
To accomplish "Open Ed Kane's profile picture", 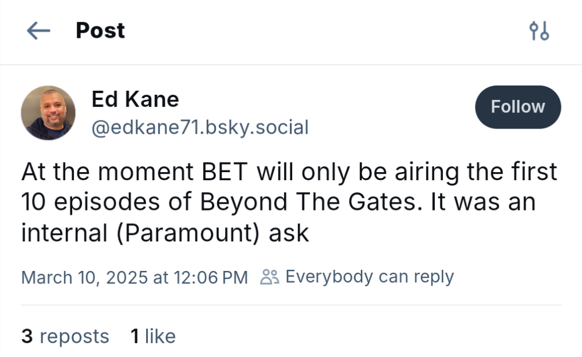I will click(48, 113).
